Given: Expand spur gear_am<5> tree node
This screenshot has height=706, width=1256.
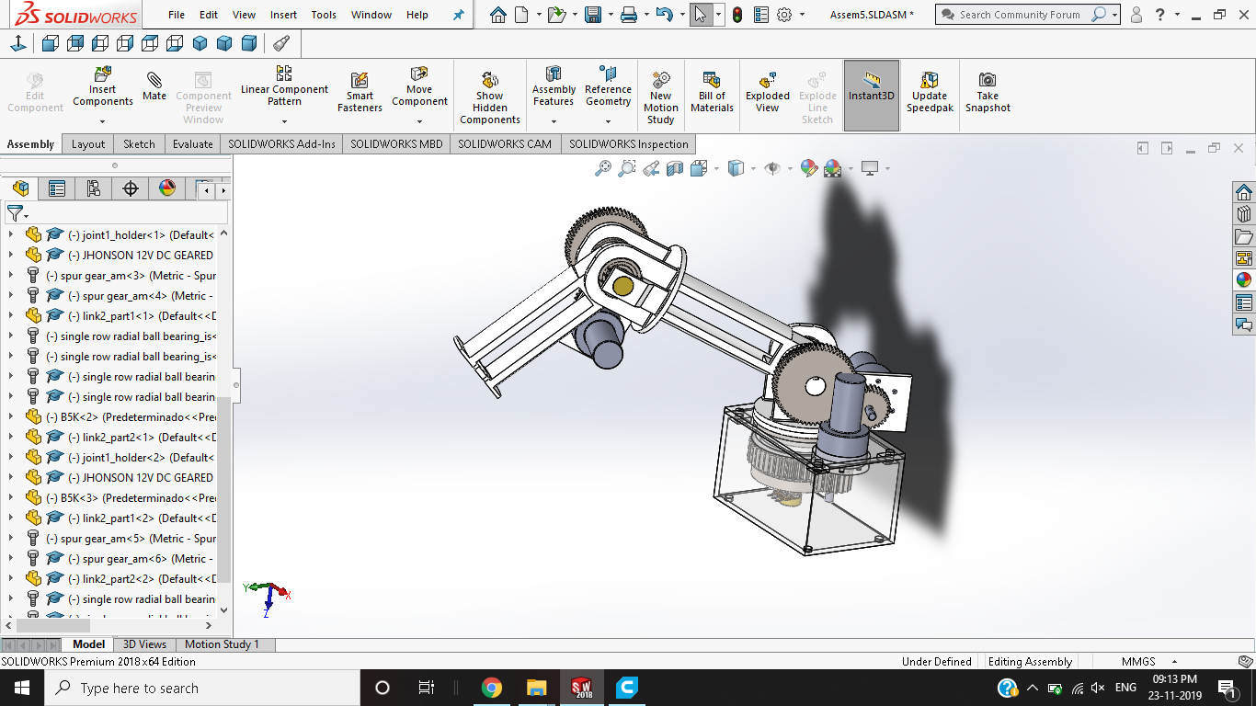Looking at the screenshot, I should coord(11,538).
